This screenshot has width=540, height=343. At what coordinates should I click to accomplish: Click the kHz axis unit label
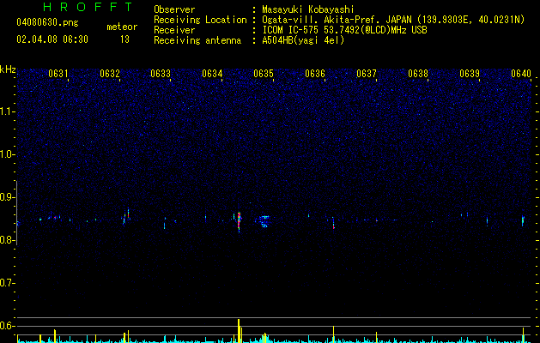8,69
